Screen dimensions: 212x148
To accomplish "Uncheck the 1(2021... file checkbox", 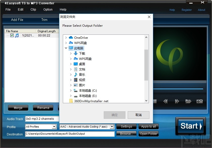I will (x=12, y=35).
